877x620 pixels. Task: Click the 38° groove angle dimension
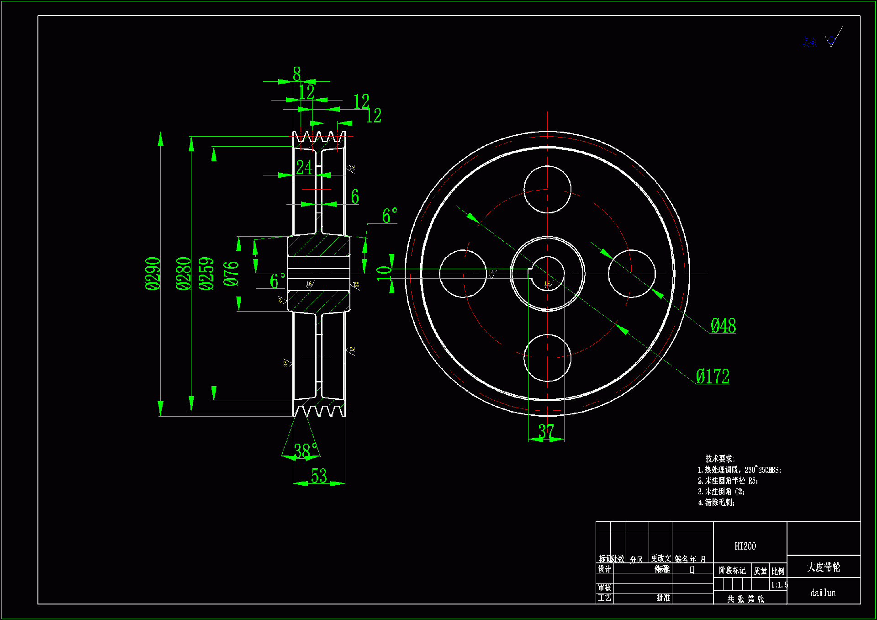[x=305, y=450]
